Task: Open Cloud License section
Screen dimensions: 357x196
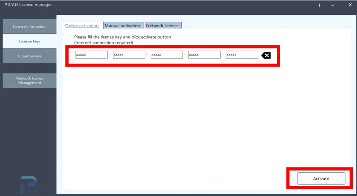Action: pos(30,56)
